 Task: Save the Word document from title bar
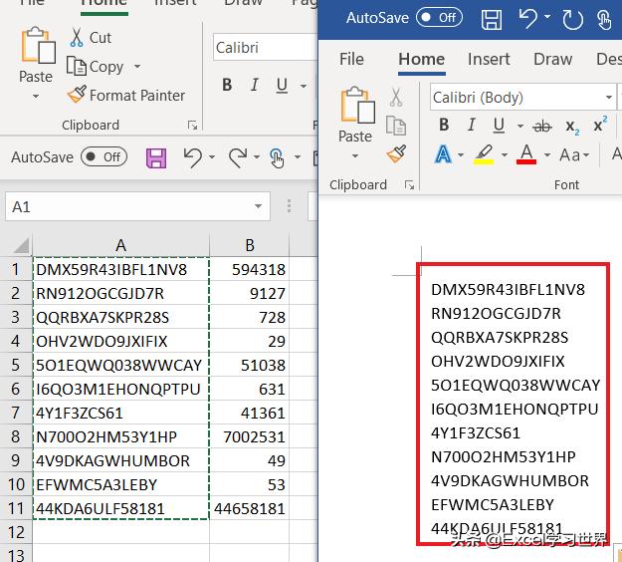tap(492, 19)
